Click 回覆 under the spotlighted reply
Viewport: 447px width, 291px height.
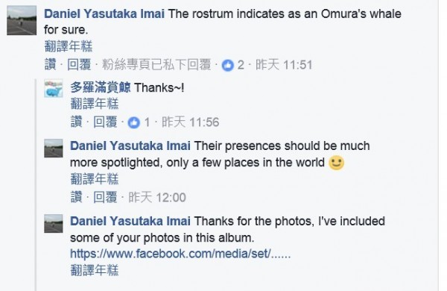[x=105, y=197]
